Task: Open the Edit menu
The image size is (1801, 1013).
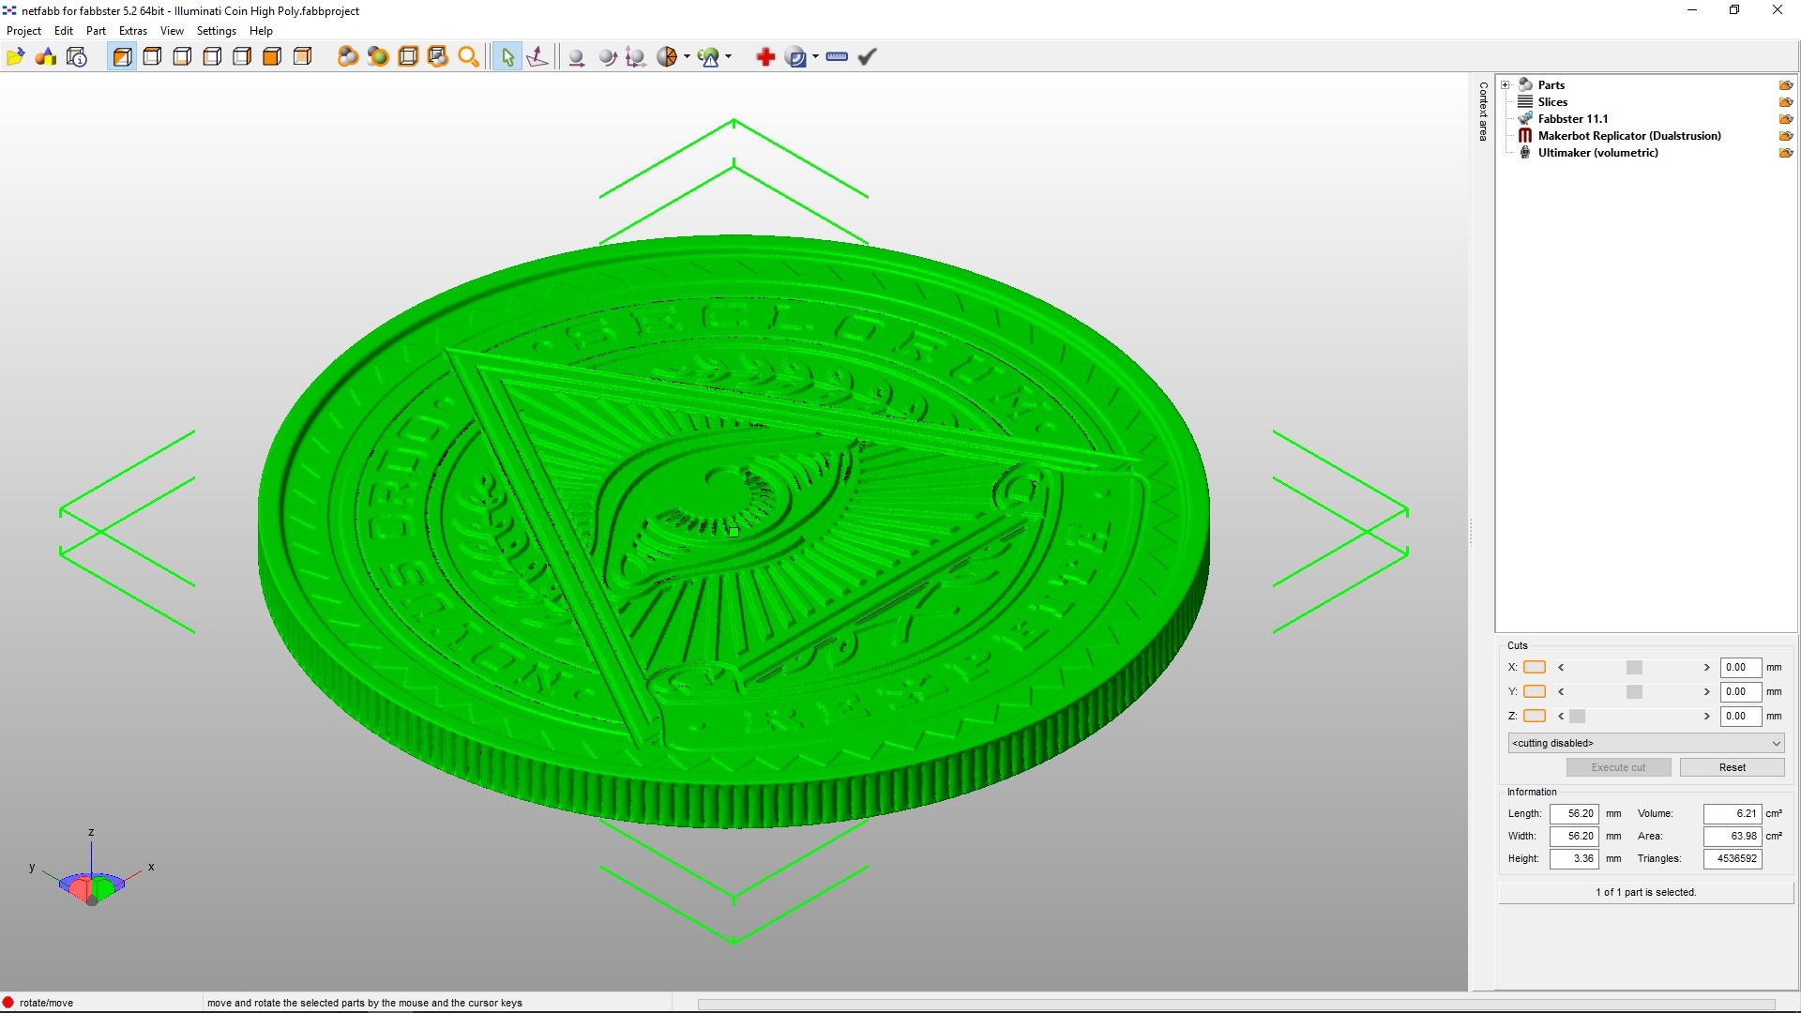Action: click(x=64, y=31)
